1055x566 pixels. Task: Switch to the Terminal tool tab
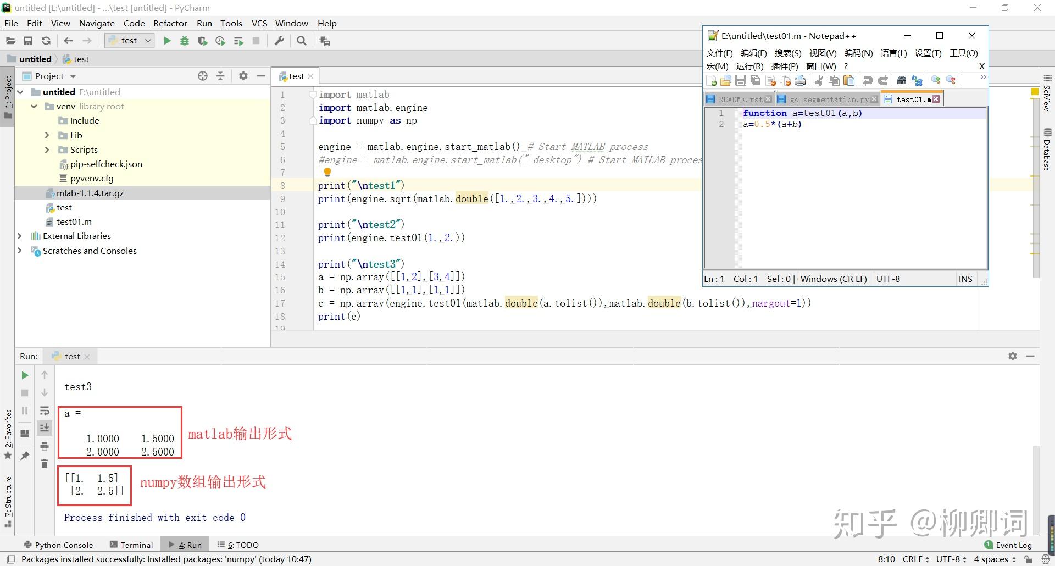click(x=131, y=545)
